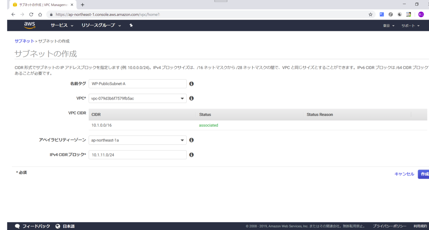Image resolution: width=429 pixels, height=230 pixels.
Task: Go back with browser back arrow
Action: [x=13, y=15]
